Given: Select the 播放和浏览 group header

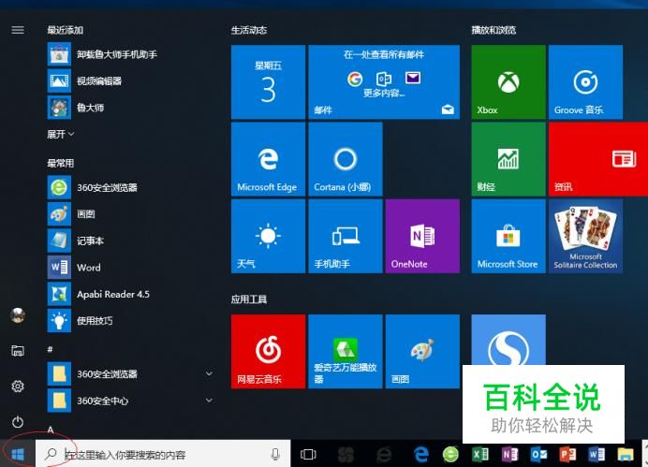Looking at the screenshot, I should (x=493, y=30).
